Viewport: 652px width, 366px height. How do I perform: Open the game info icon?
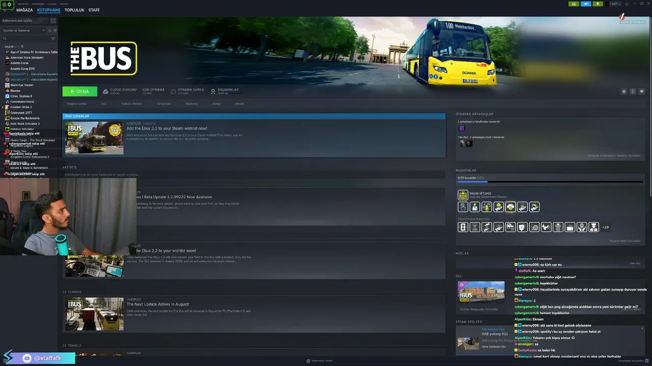pyautogui.click(x=633, y=91)
